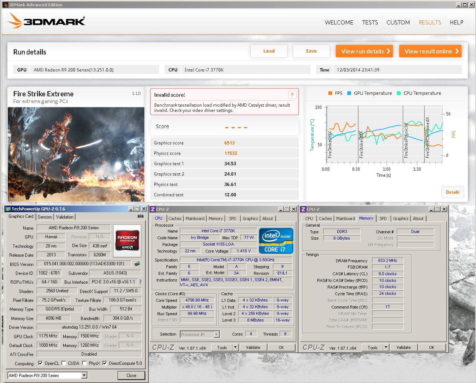Viewport: 476px width, 383px height.
Task: Toggle the DirectCompute 5.0 checkbox
Action: [x=105, y=363]
